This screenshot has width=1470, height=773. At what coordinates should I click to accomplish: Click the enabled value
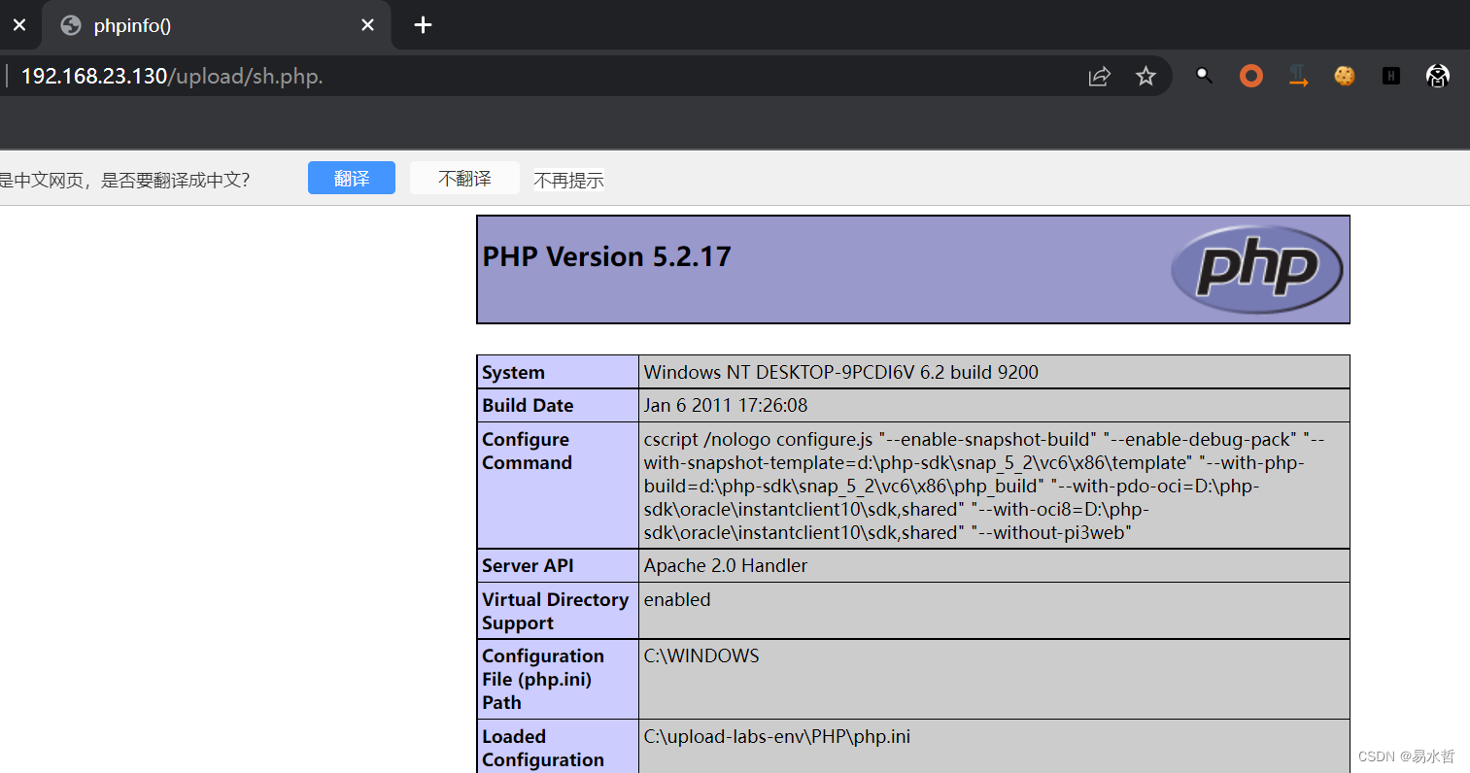coord(677,599)
